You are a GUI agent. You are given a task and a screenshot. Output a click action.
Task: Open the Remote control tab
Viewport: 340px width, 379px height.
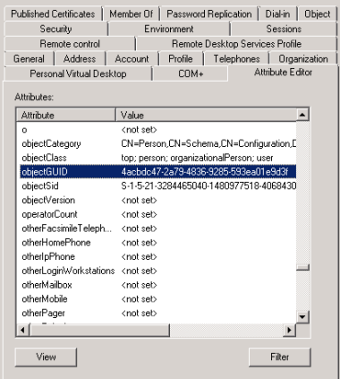coord(70,44)
